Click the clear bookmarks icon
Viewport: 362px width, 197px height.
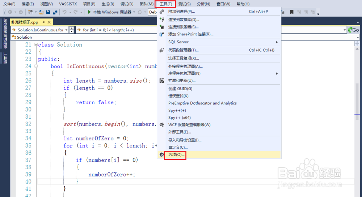[312, 12]
